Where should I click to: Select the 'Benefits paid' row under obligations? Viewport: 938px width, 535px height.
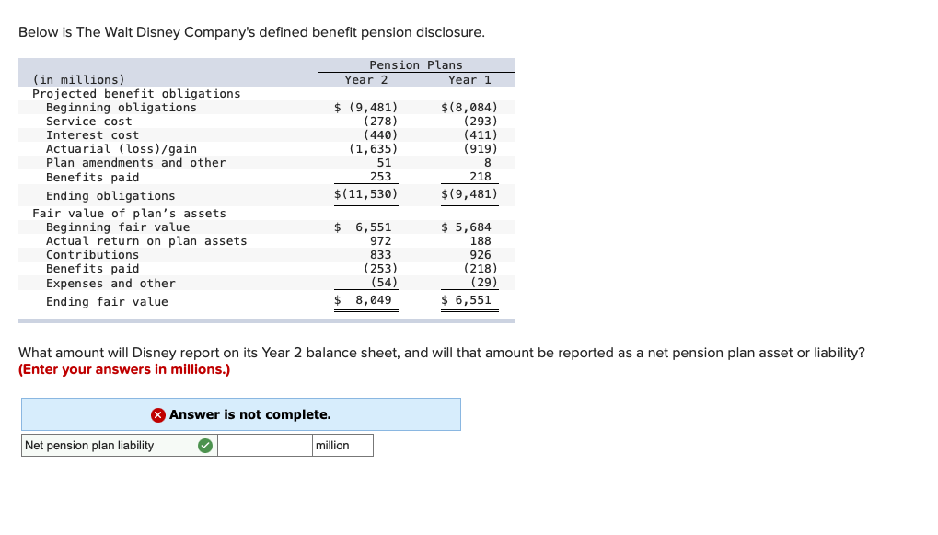92,176
